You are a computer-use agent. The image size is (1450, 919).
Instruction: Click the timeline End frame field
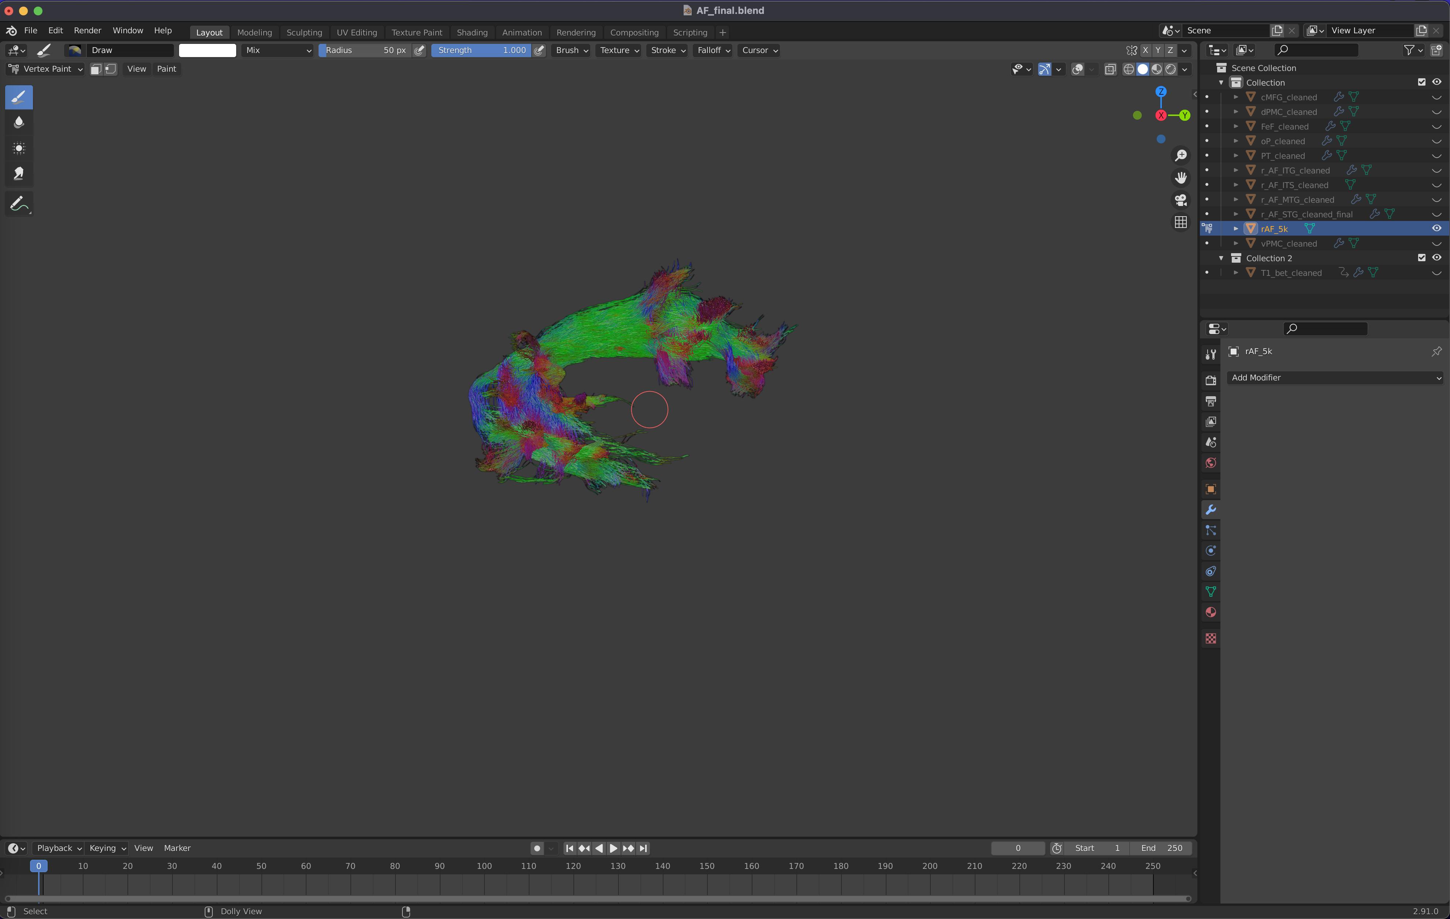[1161, 848]
